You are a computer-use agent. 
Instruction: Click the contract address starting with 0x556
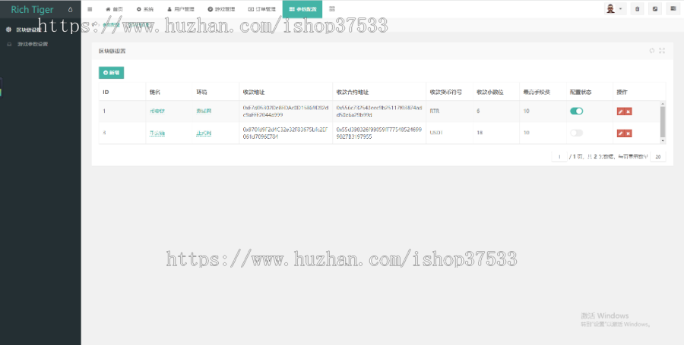pos(379,111)
